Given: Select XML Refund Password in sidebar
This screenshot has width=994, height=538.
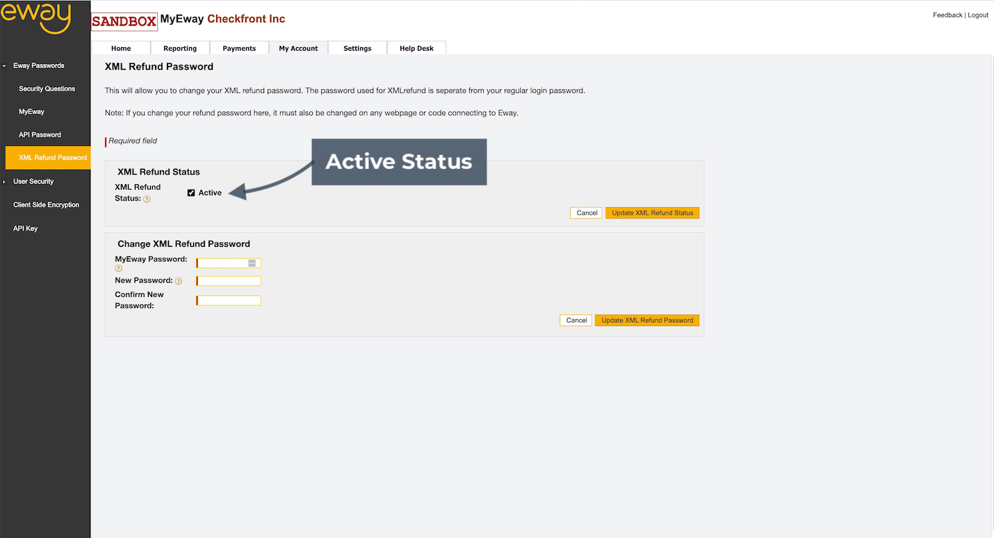Looking at the screenshot, I should pos(48,158).
